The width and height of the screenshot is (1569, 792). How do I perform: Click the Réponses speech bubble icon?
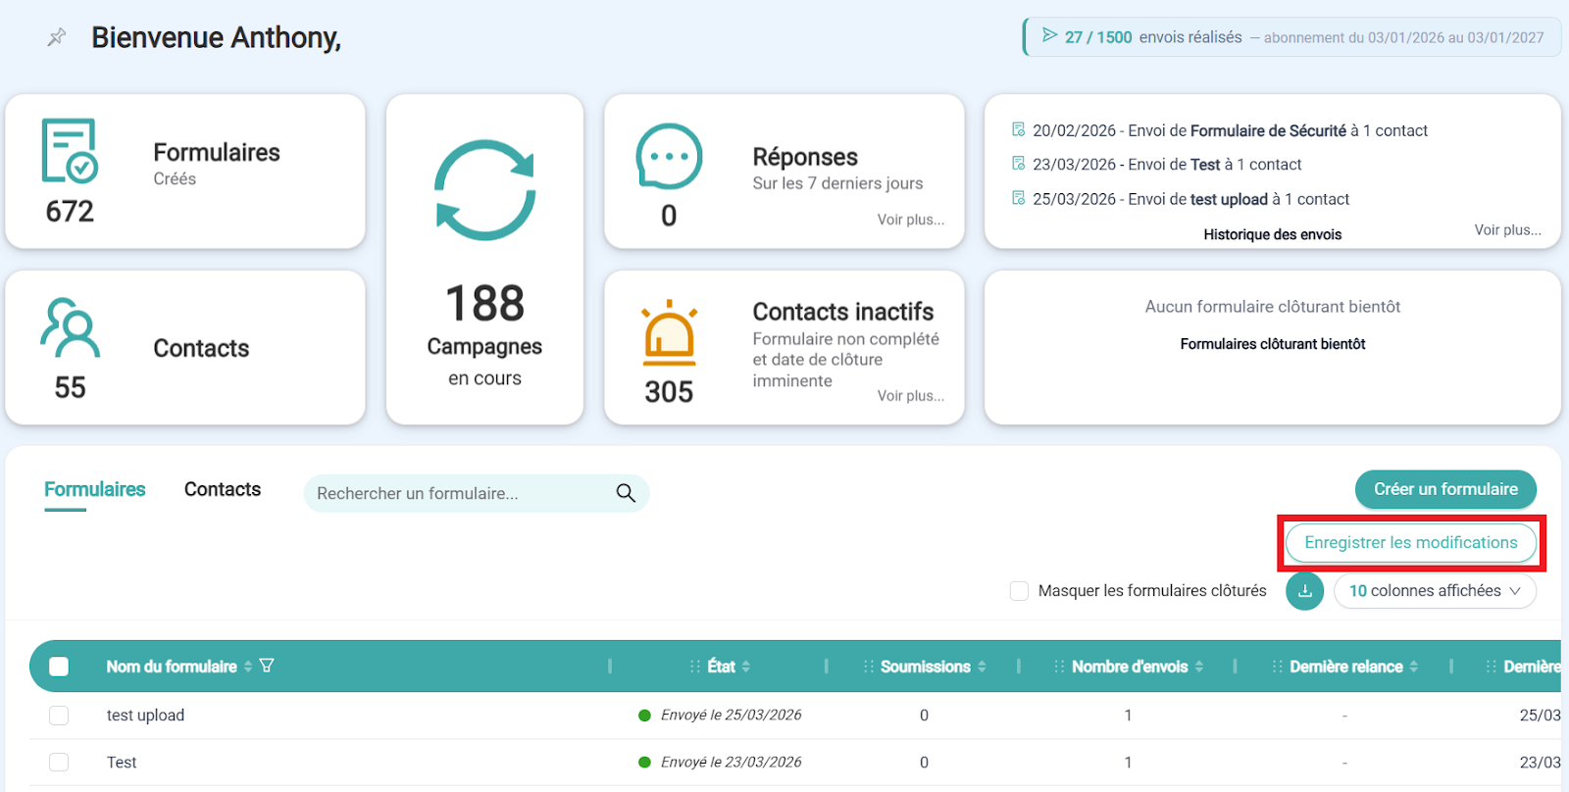click(x=669, y=157)
